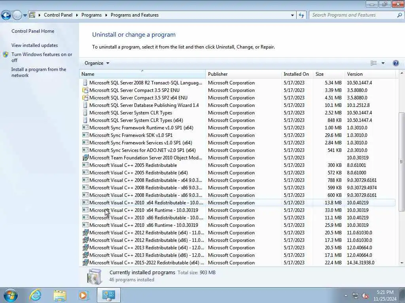Sort by the Name column header

tap(142, 74)
